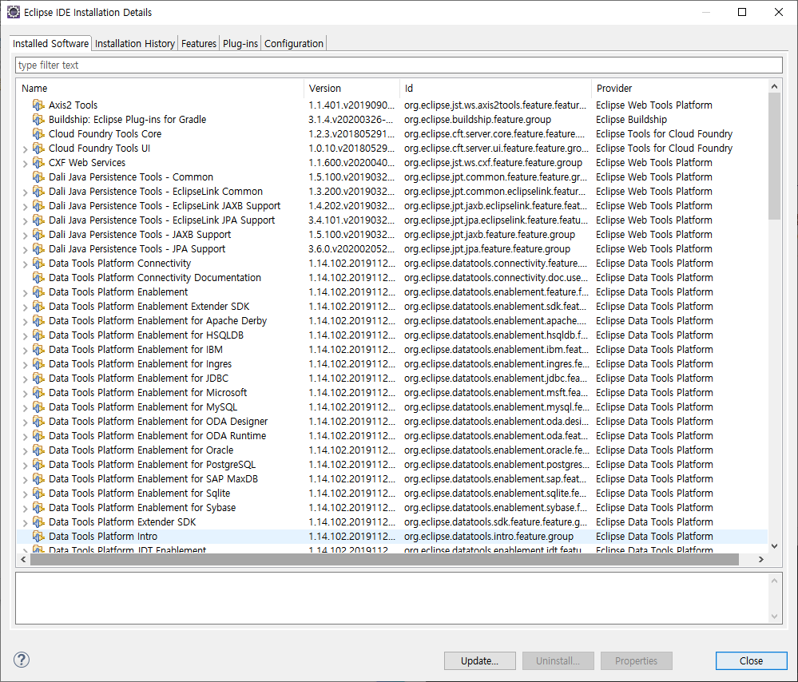The image size is (798, 682).
Task: Click the Cloud Foundry Tools UI icon
Action: click(x=38, y=148)
